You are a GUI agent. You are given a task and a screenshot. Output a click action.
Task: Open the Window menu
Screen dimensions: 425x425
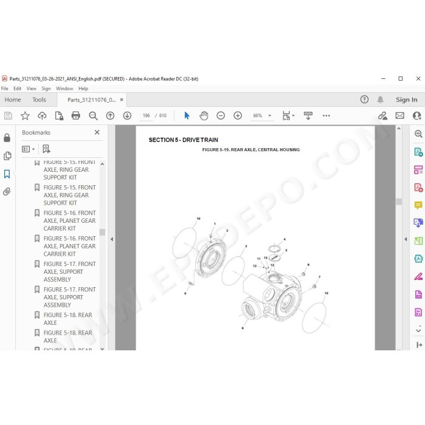pyautogui.click(x=64, y=89)
